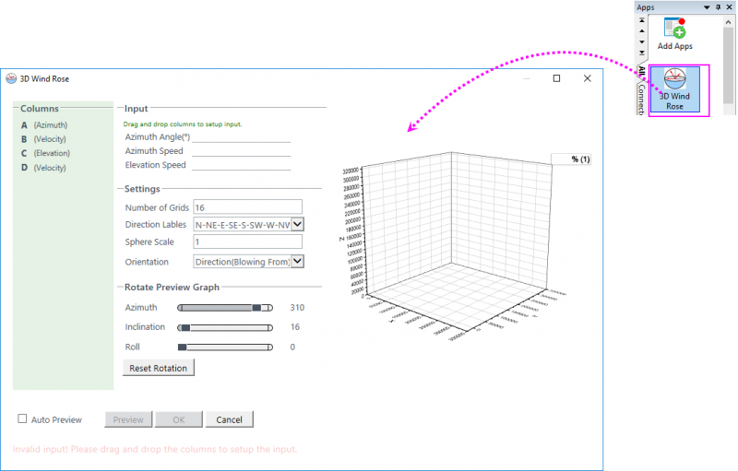Open the Orientation dropdown
Viewport: 738px width, 471px height.
click(297, 262)
